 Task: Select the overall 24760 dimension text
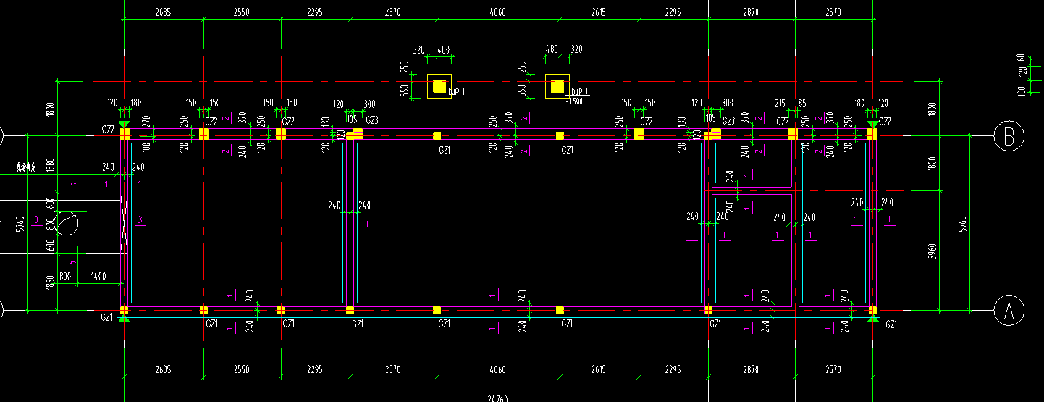point(497,398)
